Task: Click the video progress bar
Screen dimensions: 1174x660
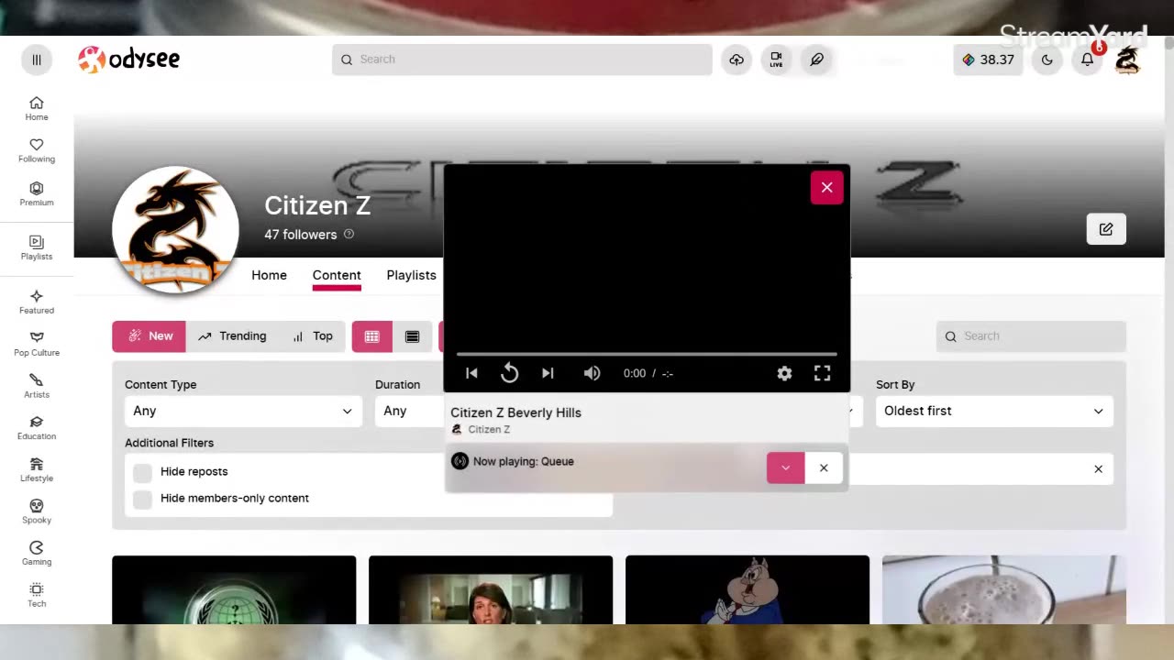Action: click(647, 354)
